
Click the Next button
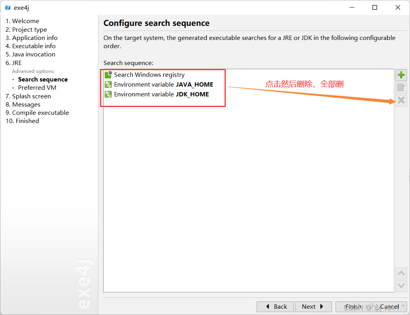click(313, 306)
